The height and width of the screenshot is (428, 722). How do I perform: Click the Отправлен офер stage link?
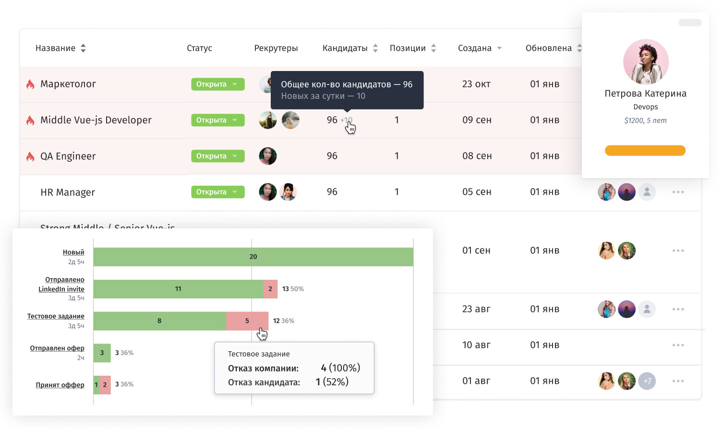point(57,348)
